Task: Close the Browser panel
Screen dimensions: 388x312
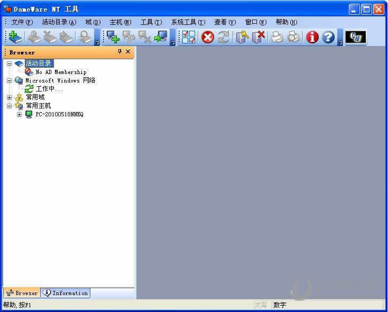Action: tap(128, 51)
